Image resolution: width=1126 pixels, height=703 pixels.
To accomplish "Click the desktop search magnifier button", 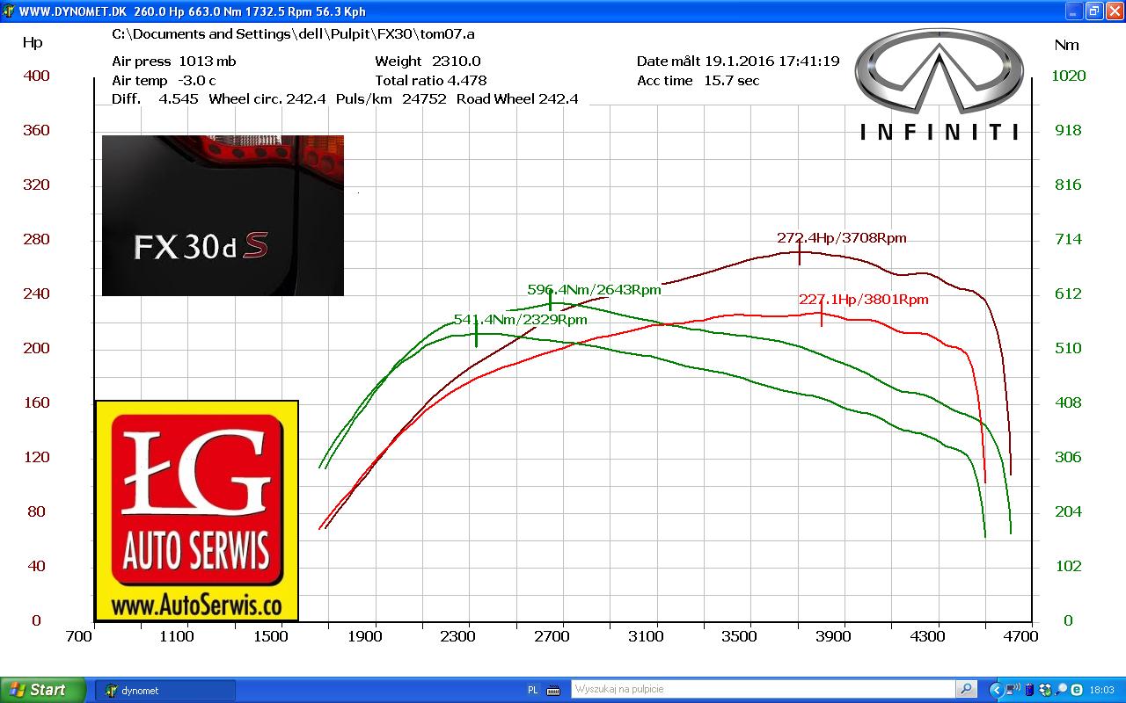I will 966,690.
